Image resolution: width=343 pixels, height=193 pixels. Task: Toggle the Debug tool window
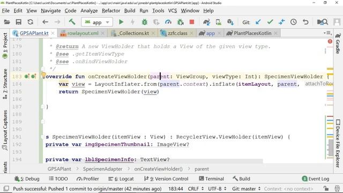pos(27,179)
